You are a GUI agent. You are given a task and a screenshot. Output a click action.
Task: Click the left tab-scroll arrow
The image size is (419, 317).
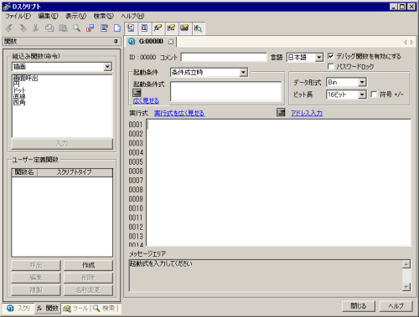tap(405, 42)
